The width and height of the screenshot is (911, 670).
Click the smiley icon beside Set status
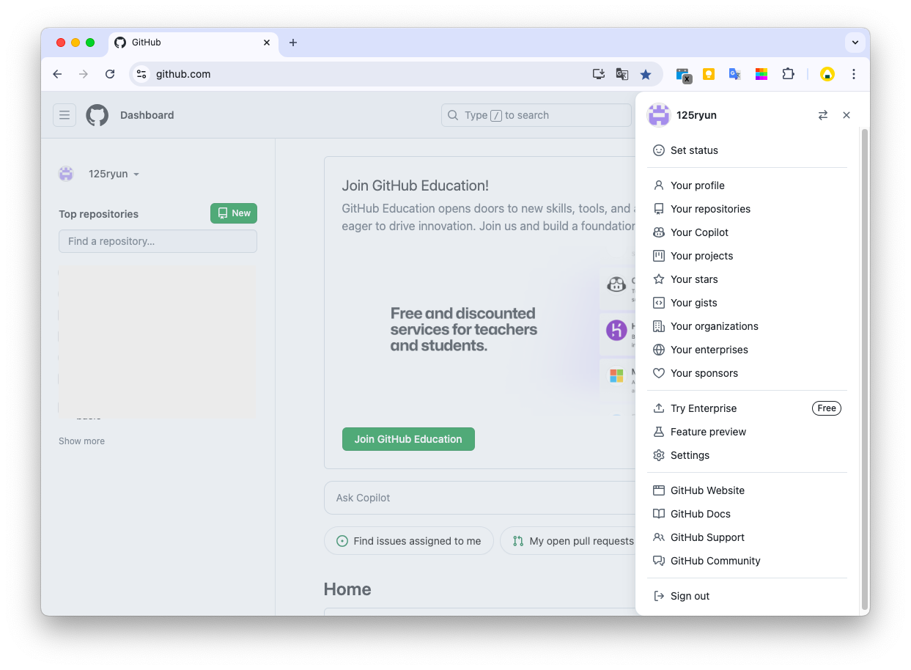point(659,150)
